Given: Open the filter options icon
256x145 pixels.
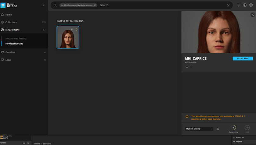Looking at the screenshot, I should (239, 5).
